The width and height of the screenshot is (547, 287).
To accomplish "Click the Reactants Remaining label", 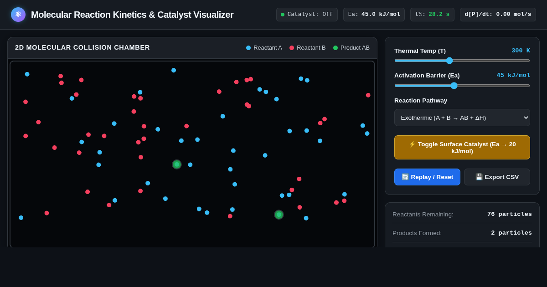I will click(423, 214).
